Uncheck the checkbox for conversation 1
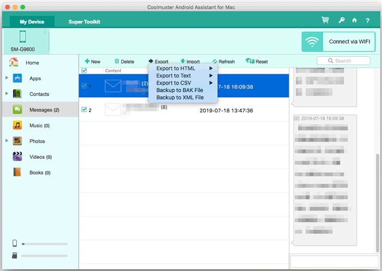This screenshot has height=271, width=382. click(84, 86)
